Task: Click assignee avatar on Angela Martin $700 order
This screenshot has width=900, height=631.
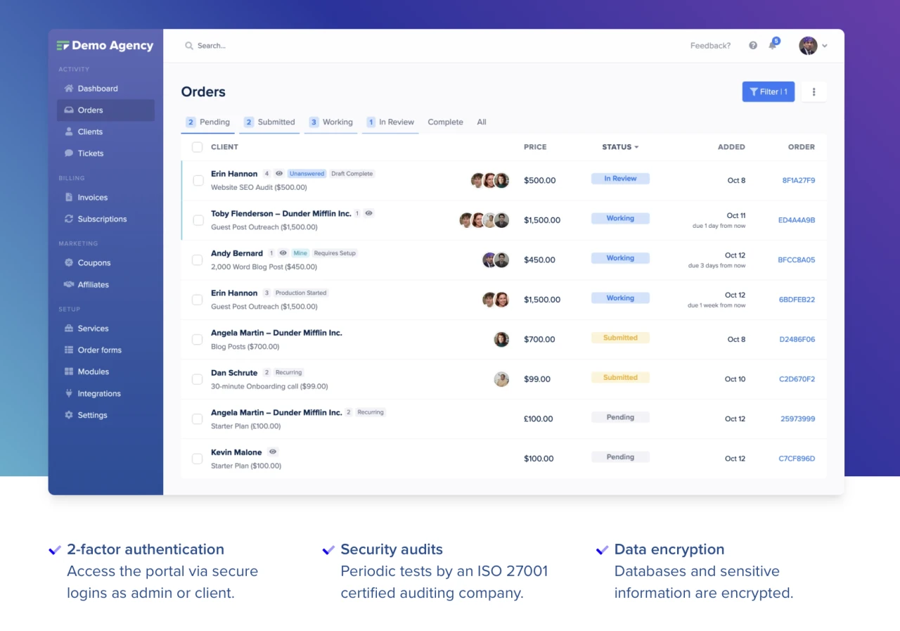Action: (501, 339)
